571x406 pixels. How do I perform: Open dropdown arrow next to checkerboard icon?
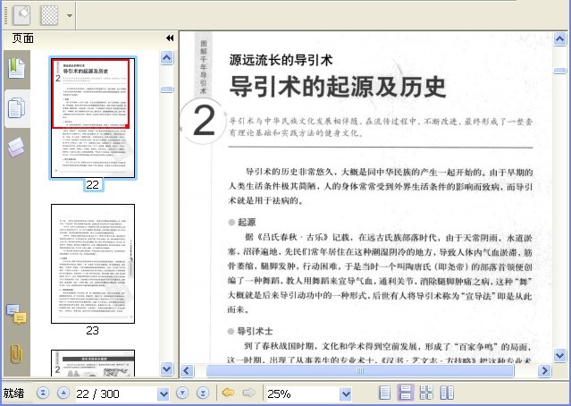69,16
